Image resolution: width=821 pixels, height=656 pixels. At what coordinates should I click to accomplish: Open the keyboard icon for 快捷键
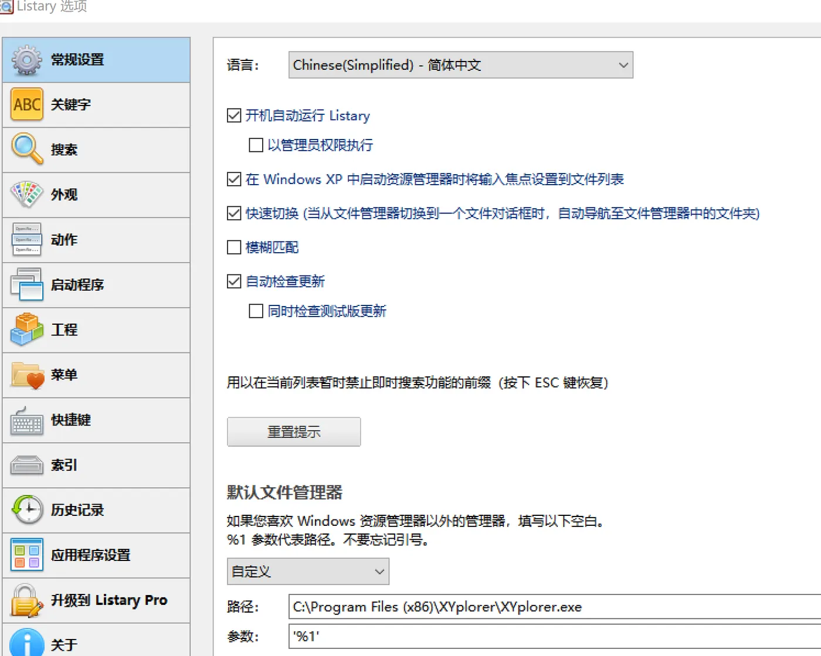(27, 420)
